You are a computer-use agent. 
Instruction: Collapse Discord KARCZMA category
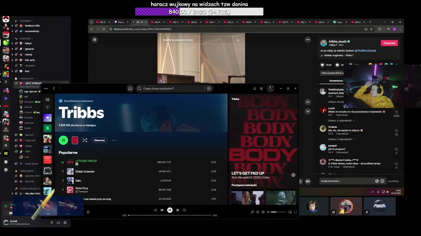(x=25, y=39)
